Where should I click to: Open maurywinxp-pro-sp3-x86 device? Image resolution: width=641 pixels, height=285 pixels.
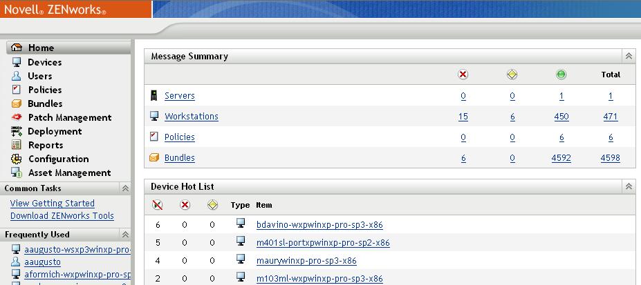pyautogui.click(x=306, y=261)
